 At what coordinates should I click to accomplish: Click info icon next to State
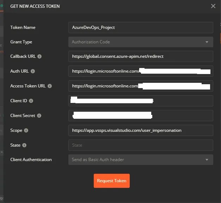[x=24, y=145]
